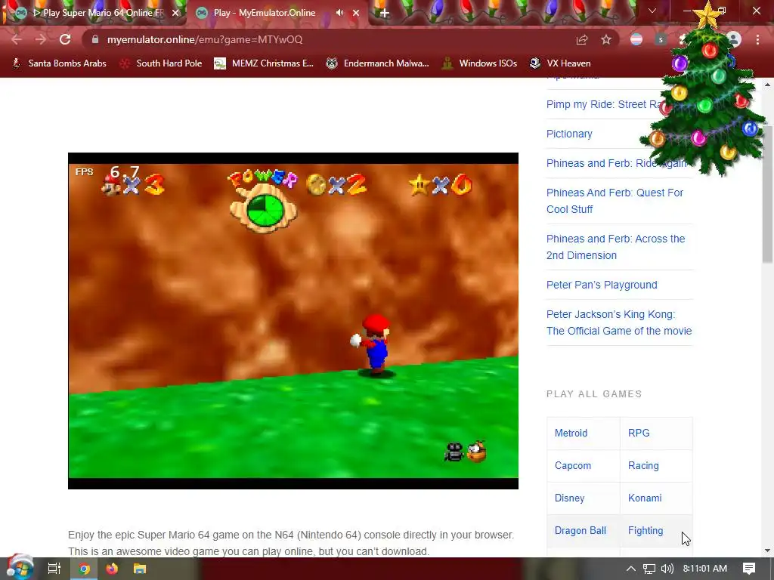
Task: Click the star counter in game
Action: (x=441, y=185)
